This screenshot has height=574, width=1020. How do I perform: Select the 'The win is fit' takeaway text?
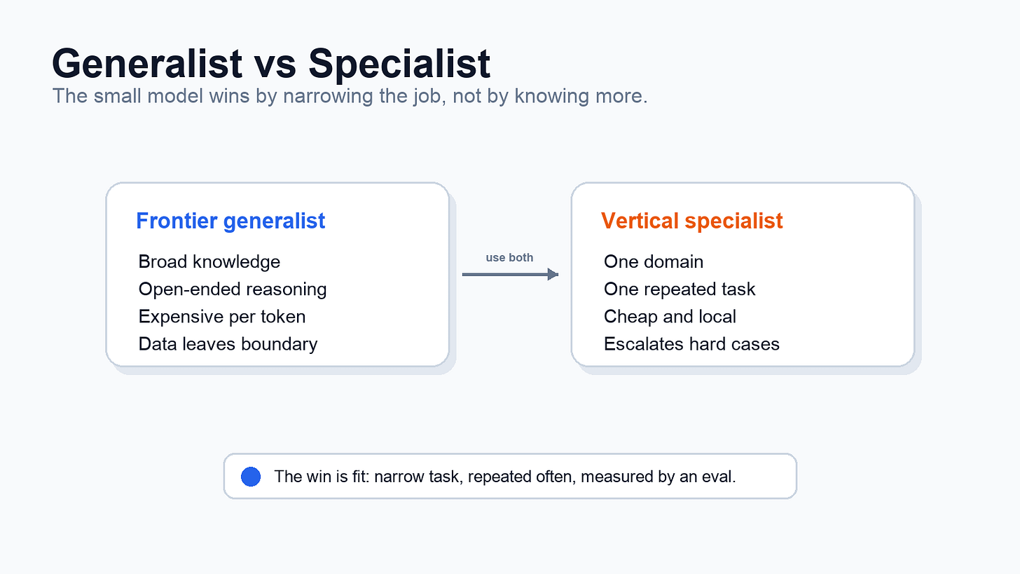(x=505, y=477)
